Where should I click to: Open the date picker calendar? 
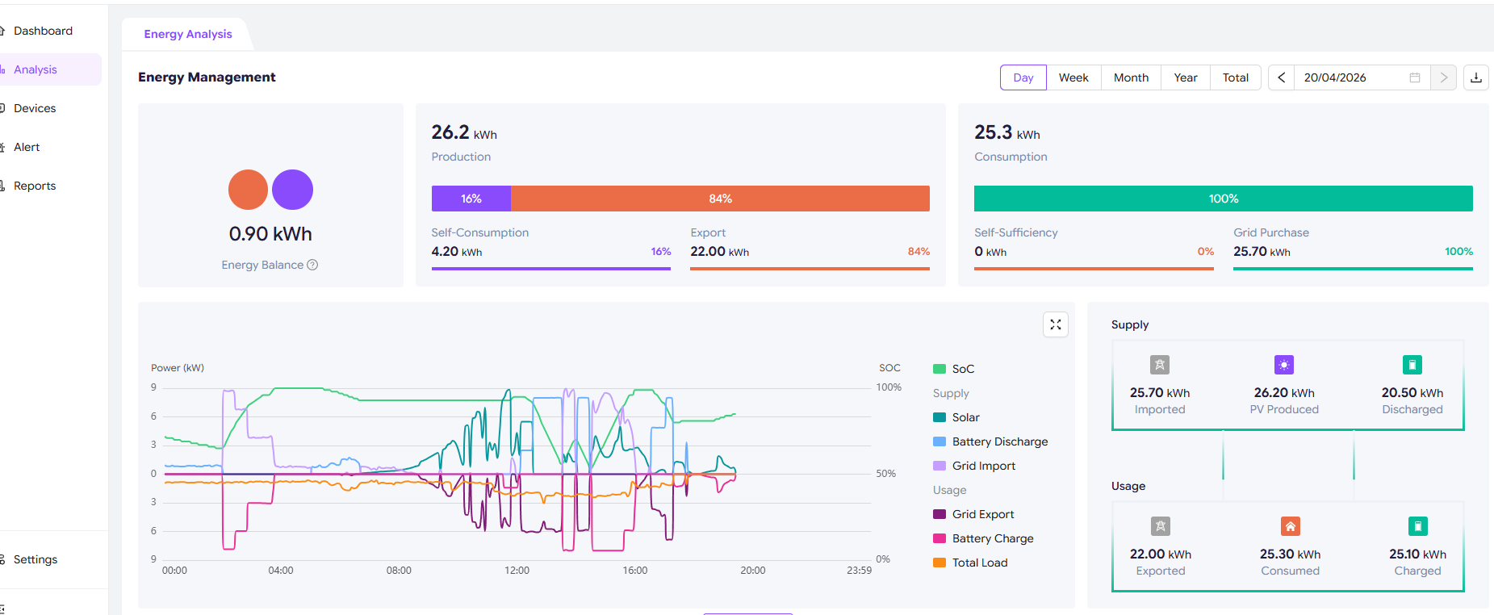click(1414, 77)
